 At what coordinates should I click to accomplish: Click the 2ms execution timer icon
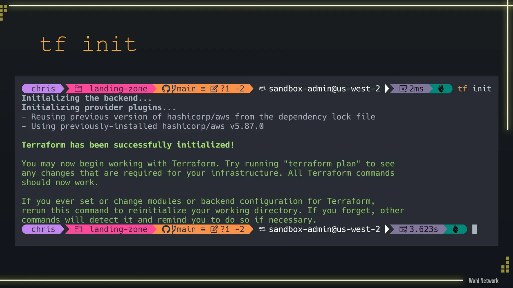(403, 88)
